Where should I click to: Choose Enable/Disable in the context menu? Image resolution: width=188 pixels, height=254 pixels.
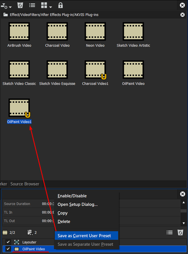pos(72,196)
